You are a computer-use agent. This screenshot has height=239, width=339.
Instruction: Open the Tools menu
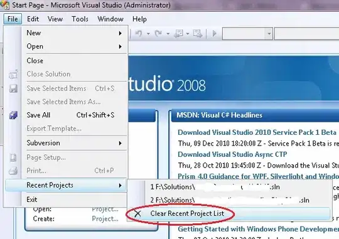80,19
